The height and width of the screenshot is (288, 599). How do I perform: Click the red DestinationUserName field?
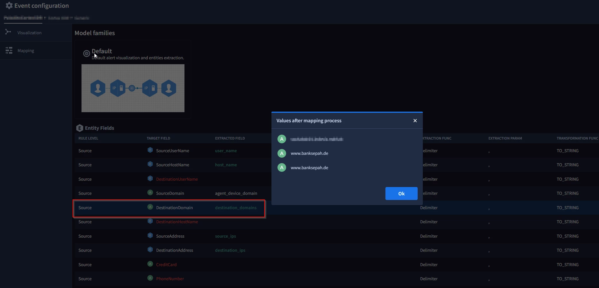click(177, 179)
